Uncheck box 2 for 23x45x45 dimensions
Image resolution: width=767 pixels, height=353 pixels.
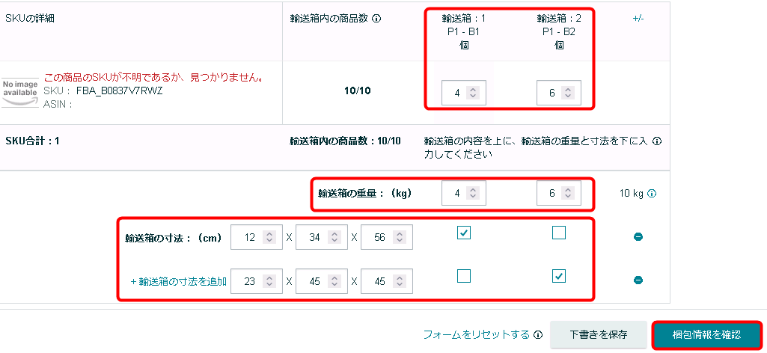pos(558,276)
